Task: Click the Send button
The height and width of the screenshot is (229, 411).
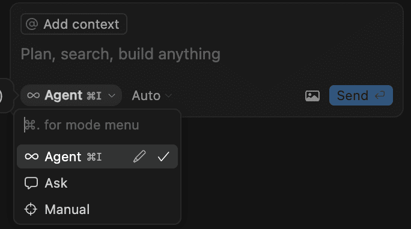Action: (361, 95)
